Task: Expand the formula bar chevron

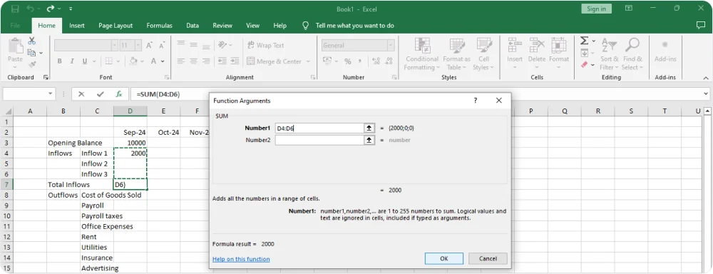Action: (x=705, y=93)
